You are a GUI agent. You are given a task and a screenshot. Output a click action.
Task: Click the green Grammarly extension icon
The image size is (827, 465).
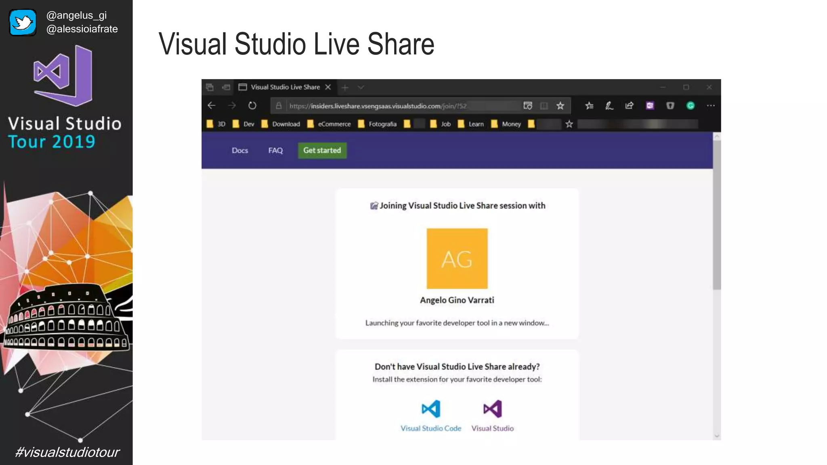691,106
